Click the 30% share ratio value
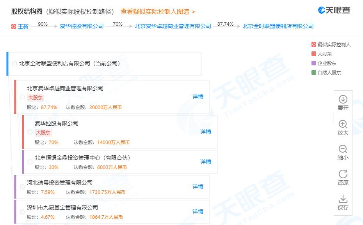 pyautogui.click(x=53, y=167)
